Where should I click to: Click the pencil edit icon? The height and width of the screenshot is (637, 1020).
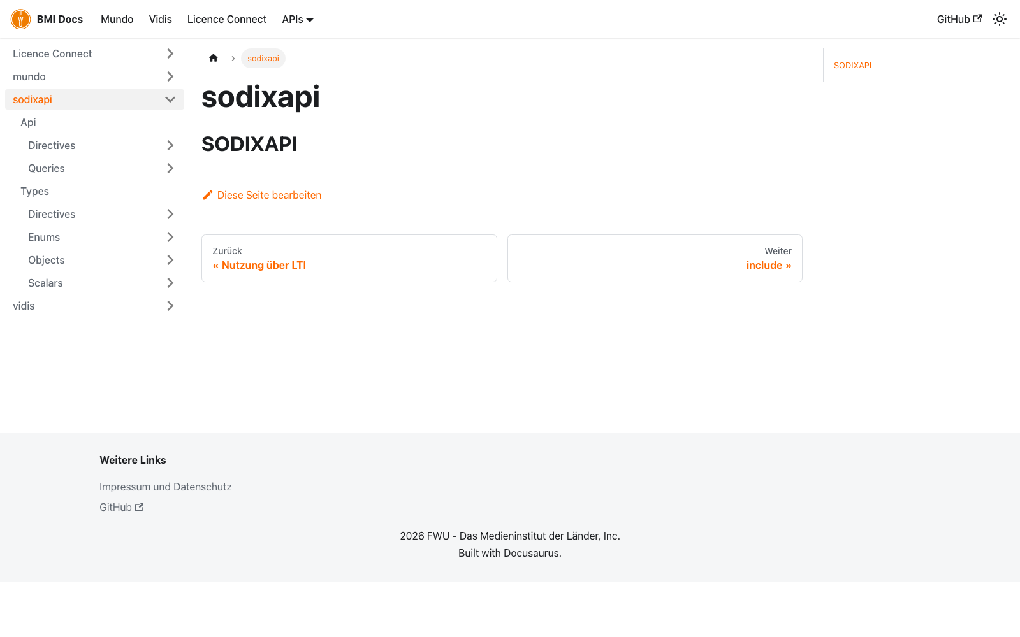(207, 195)
